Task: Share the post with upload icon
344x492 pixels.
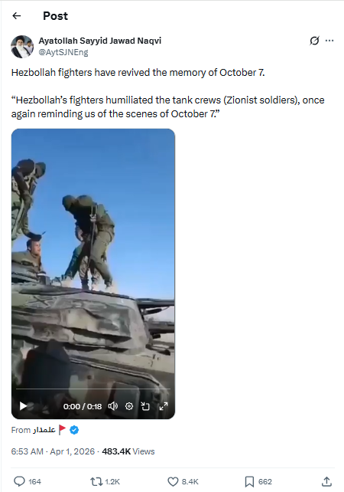Action: pyautogui.click(x=326, y=481)
